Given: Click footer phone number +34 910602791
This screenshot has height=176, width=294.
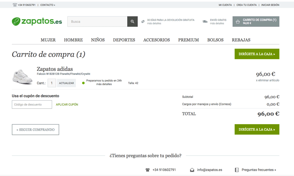Looking at the screenshot, I should coord(164,170).
